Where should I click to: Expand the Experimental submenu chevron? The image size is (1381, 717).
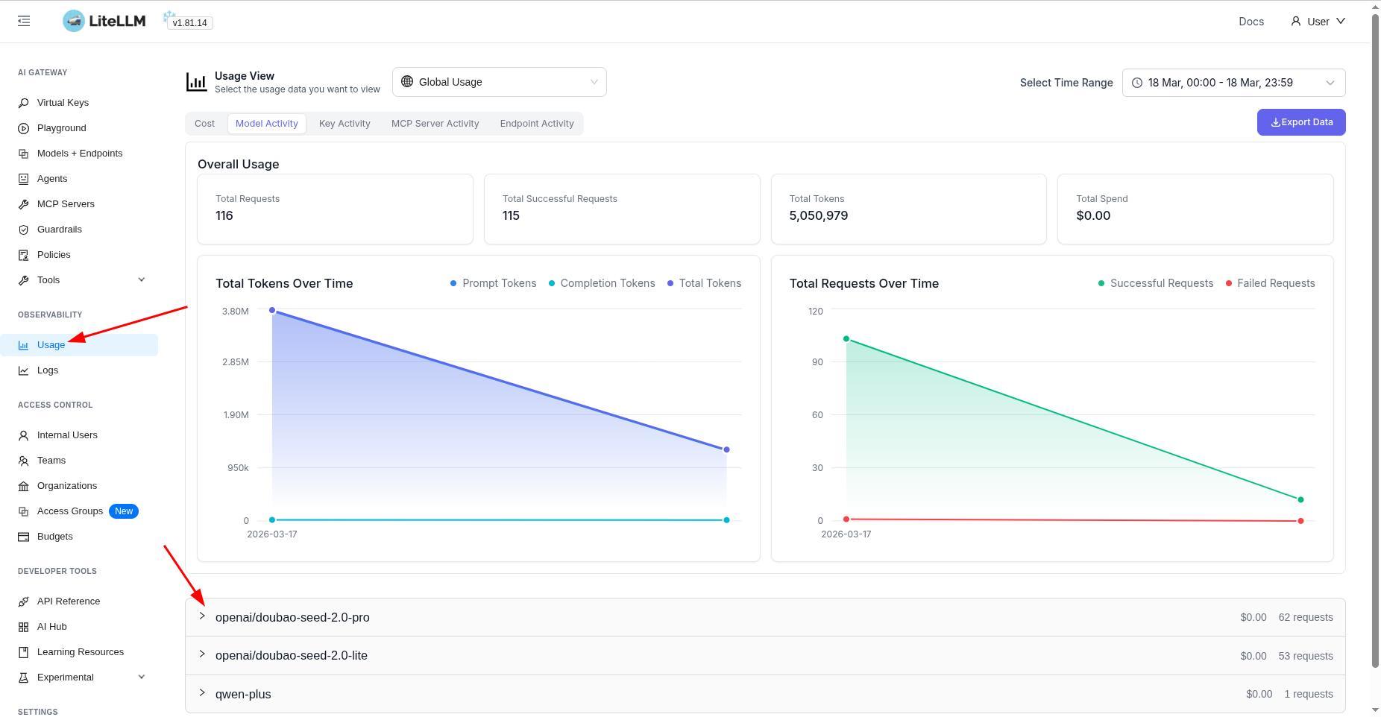142,677
